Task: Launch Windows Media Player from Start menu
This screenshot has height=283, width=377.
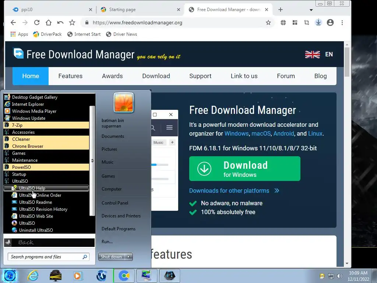Action: coord(46,111)
